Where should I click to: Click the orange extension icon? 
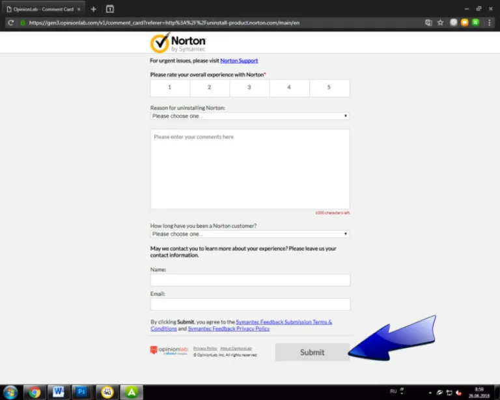click(x=465, y=22)
